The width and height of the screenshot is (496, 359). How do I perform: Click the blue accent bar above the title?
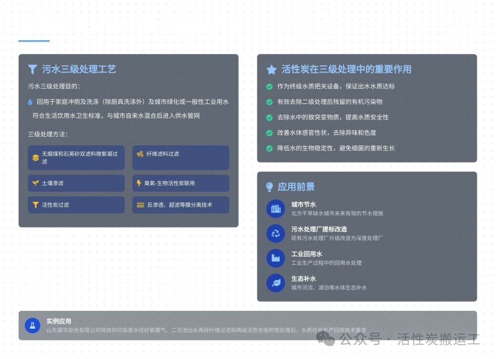click(x=34, y=41)
